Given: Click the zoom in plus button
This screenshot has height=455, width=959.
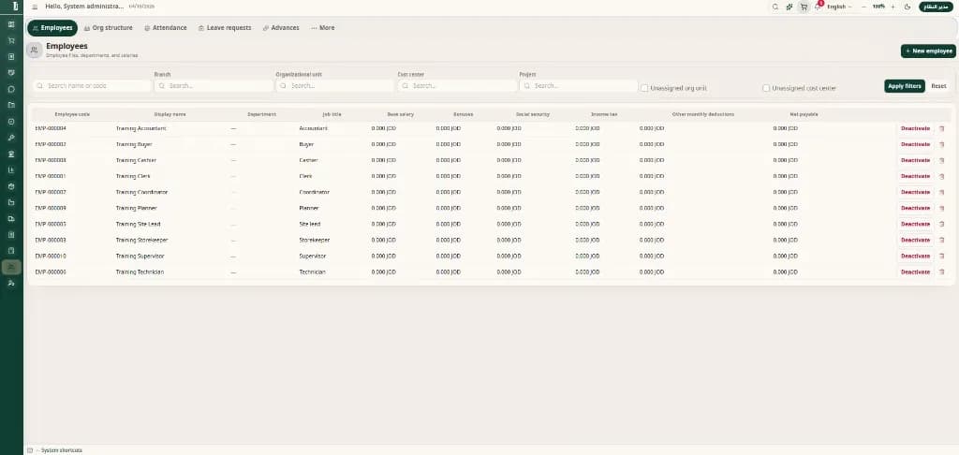Looking at the screenshot, I should point(893,7).
